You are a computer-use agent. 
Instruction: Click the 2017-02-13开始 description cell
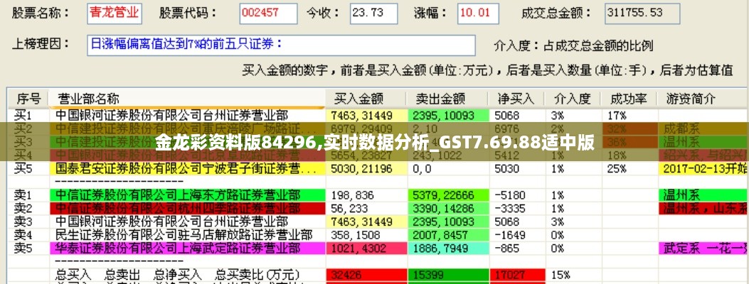point(703,169)
